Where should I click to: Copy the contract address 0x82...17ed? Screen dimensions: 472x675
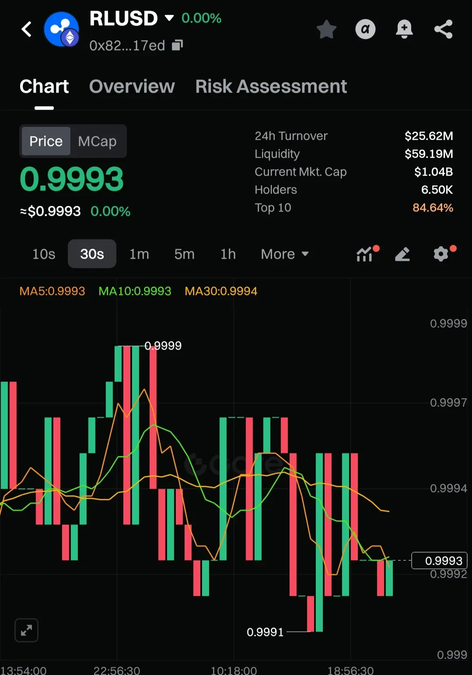177,45
